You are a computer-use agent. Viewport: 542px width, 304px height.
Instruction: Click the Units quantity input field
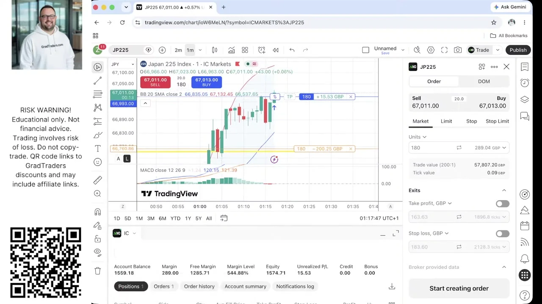pos(431,148)
